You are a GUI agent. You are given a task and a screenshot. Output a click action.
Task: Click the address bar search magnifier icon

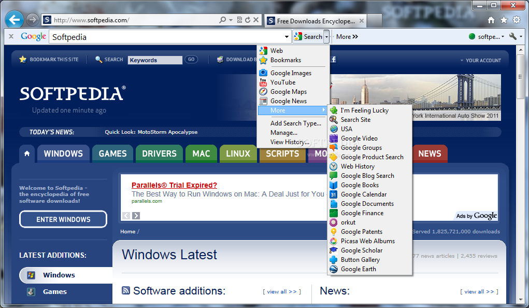pos(222,20)
